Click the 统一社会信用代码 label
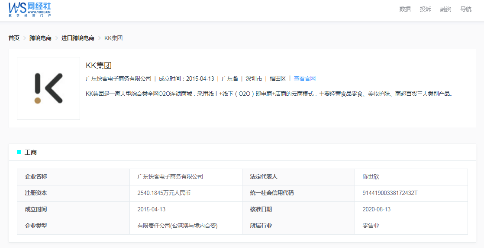Image resolution: width=484 pixels, height=248 pixels. point(271,193)
